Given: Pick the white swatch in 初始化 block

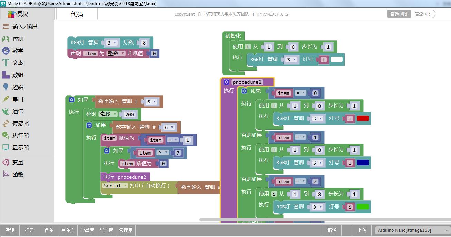Looking at the screenshot, I should coord(336,59).
